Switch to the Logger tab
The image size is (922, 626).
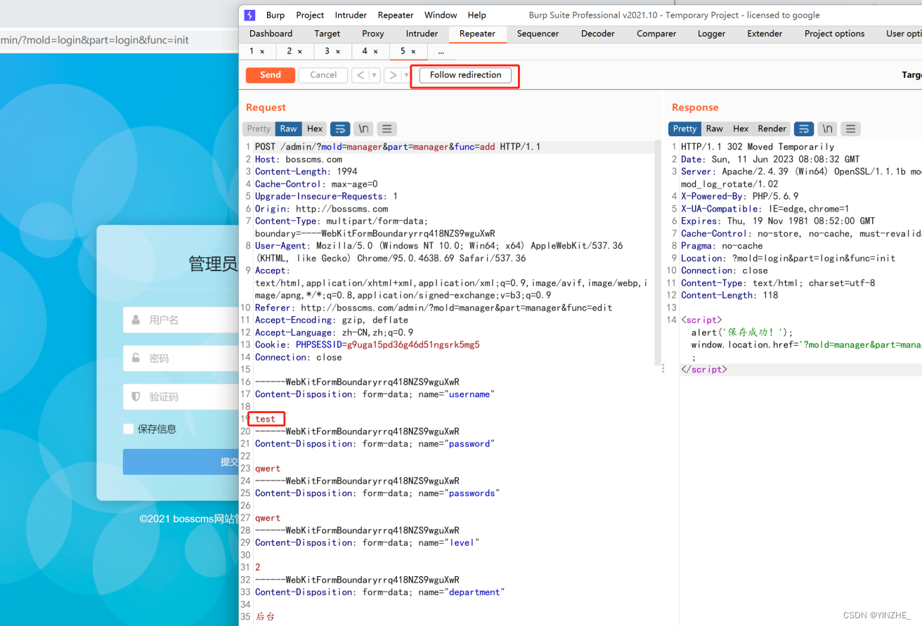[x=711, y=34]
